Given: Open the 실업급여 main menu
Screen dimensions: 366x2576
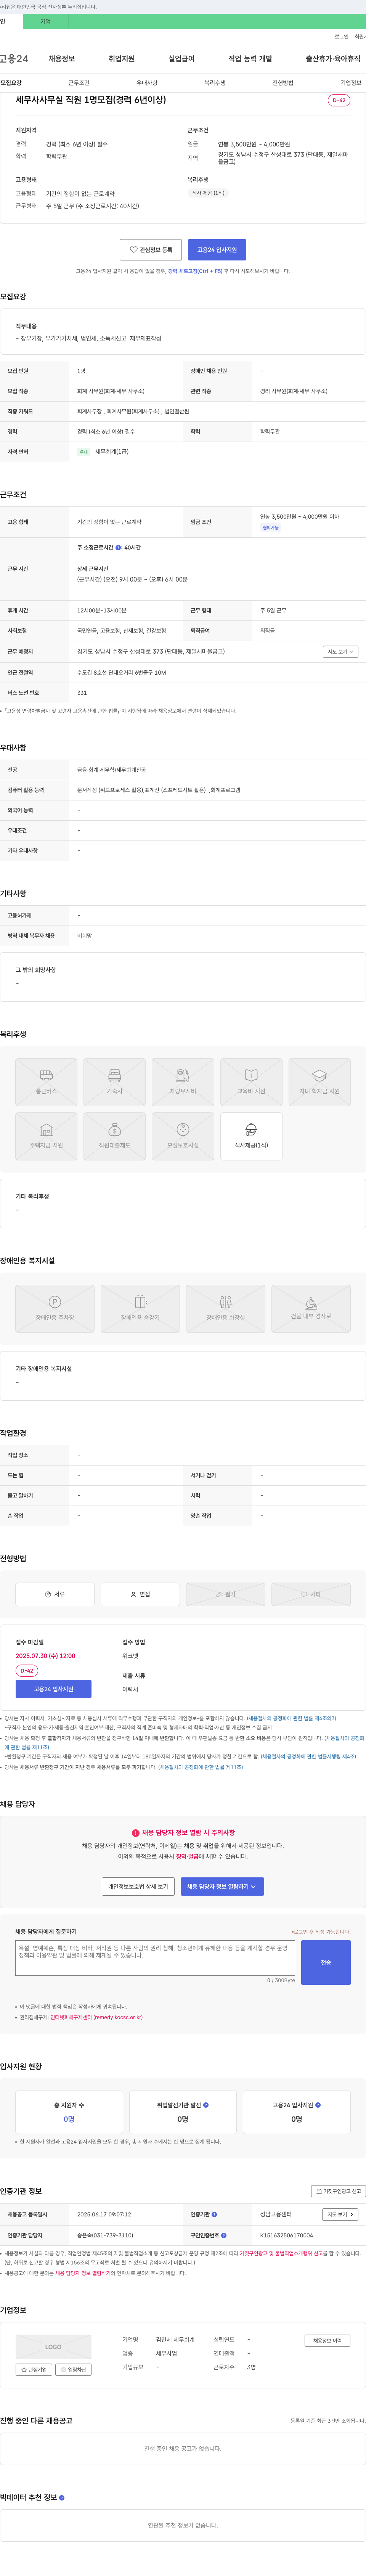Looking at the screenshot, I should click(181, 59).
